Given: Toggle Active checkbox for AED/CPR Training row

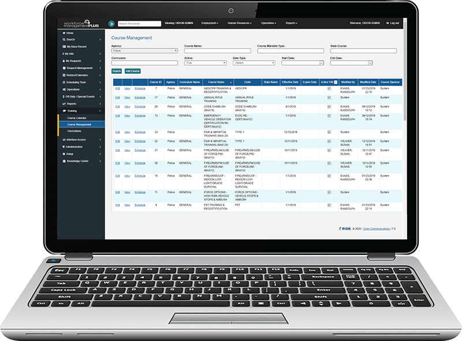Looking at the screenshot, I should pos(329,89).
